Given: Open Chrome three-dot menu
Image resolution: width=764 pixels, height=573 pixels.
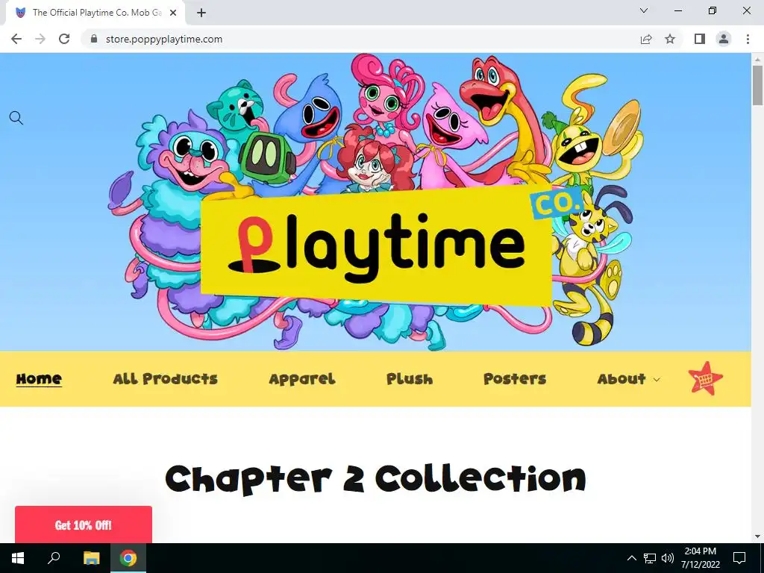Looking at the screenshot, I should 748,39.
